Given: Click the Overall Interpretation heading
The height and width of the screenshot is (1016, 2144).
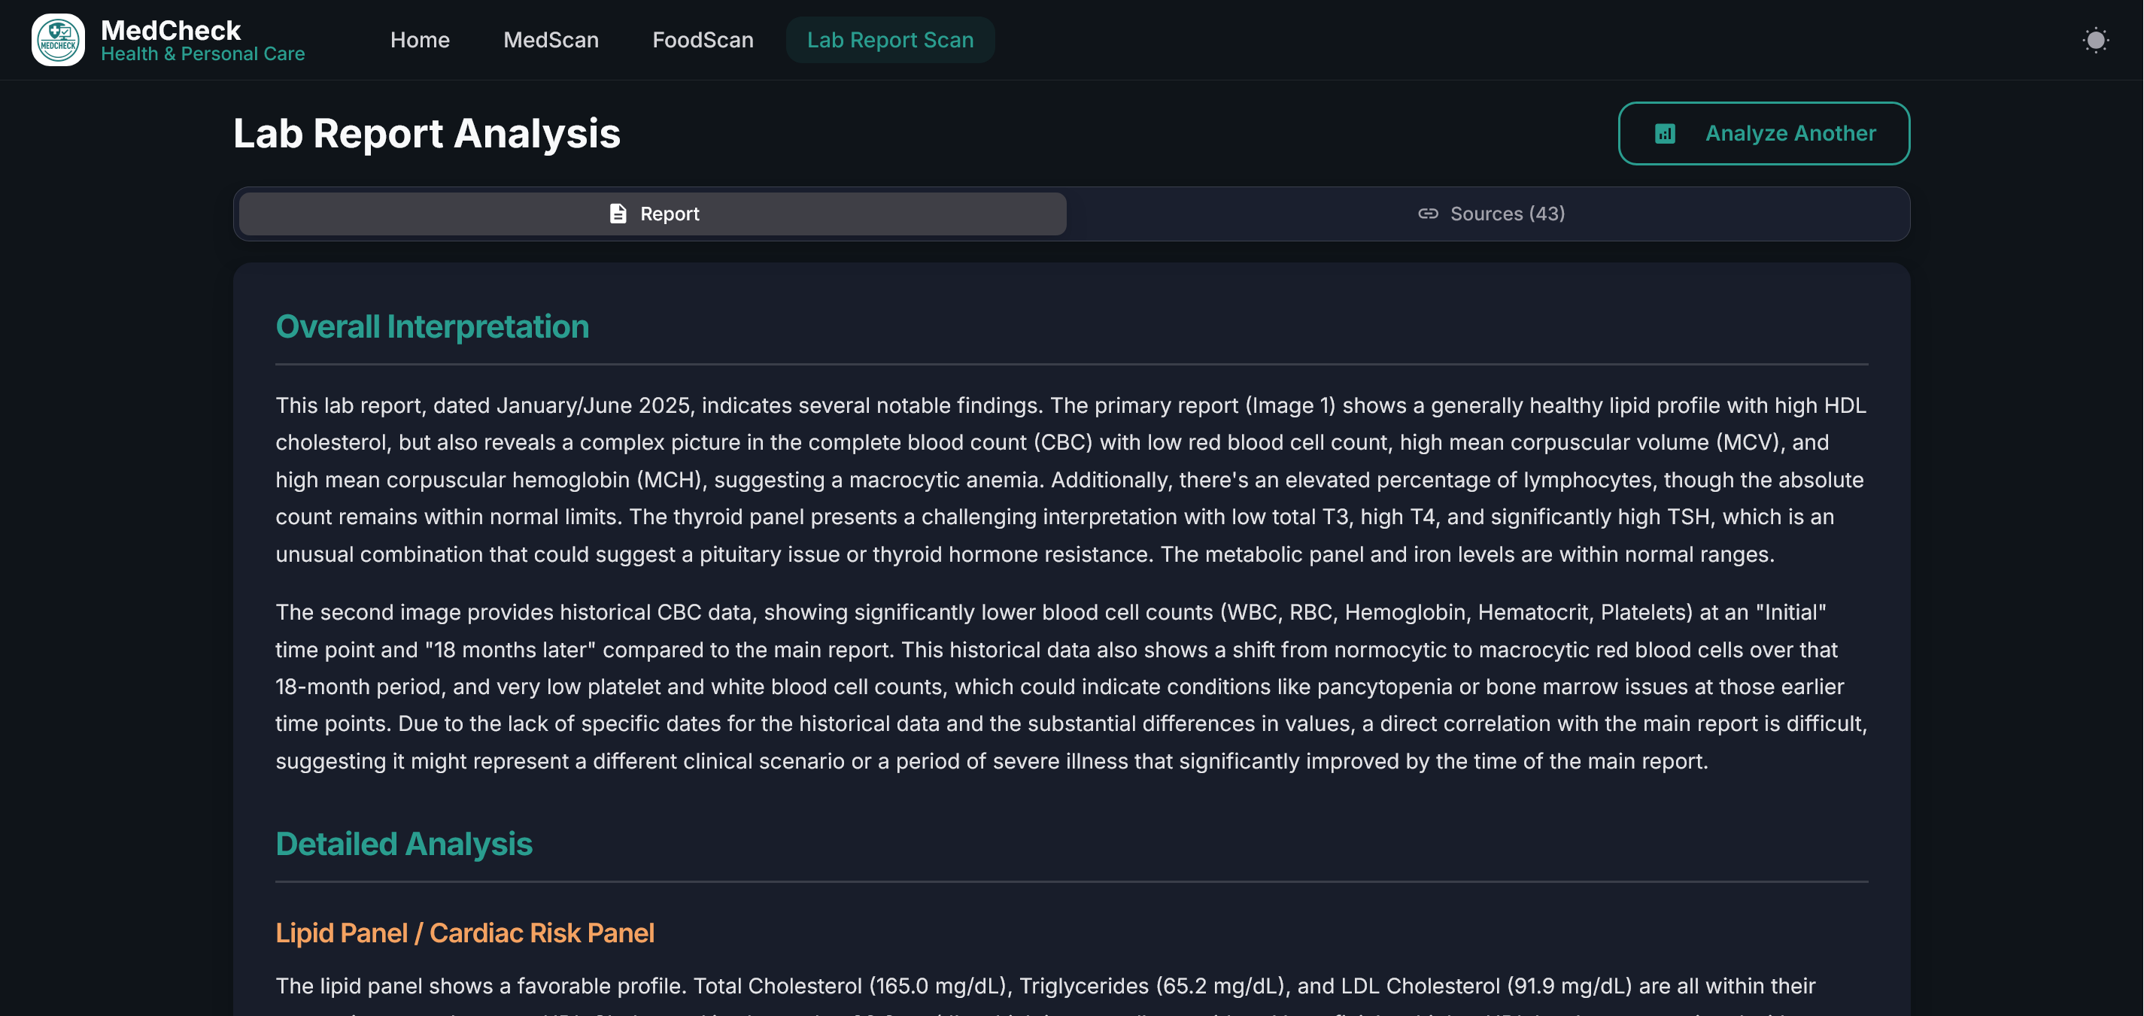Looking at the screenshot, I should click(432, 326).
